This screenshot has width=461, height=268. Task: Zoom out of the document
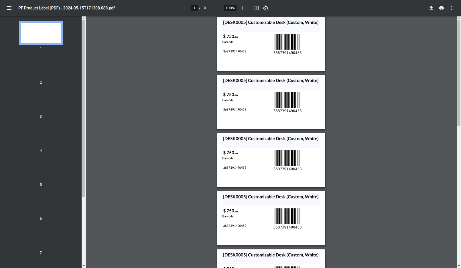(218, 8)
